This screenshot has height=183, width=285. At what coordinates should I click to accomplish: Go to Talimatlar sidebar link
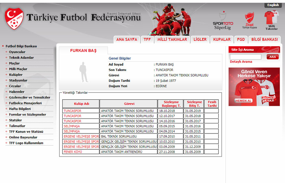coord(17,126)
